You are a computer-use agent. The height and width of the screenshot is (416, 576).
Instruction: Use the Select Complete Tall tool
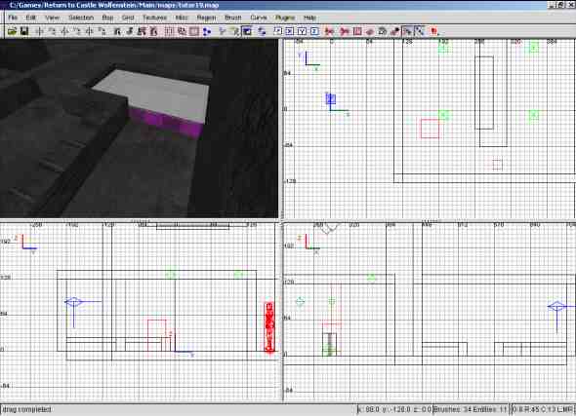click(117, 31)
